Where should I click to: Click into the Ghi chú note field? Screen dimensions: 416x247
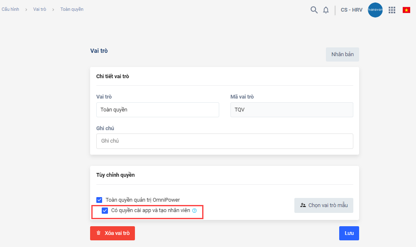[x=224, y=141]
